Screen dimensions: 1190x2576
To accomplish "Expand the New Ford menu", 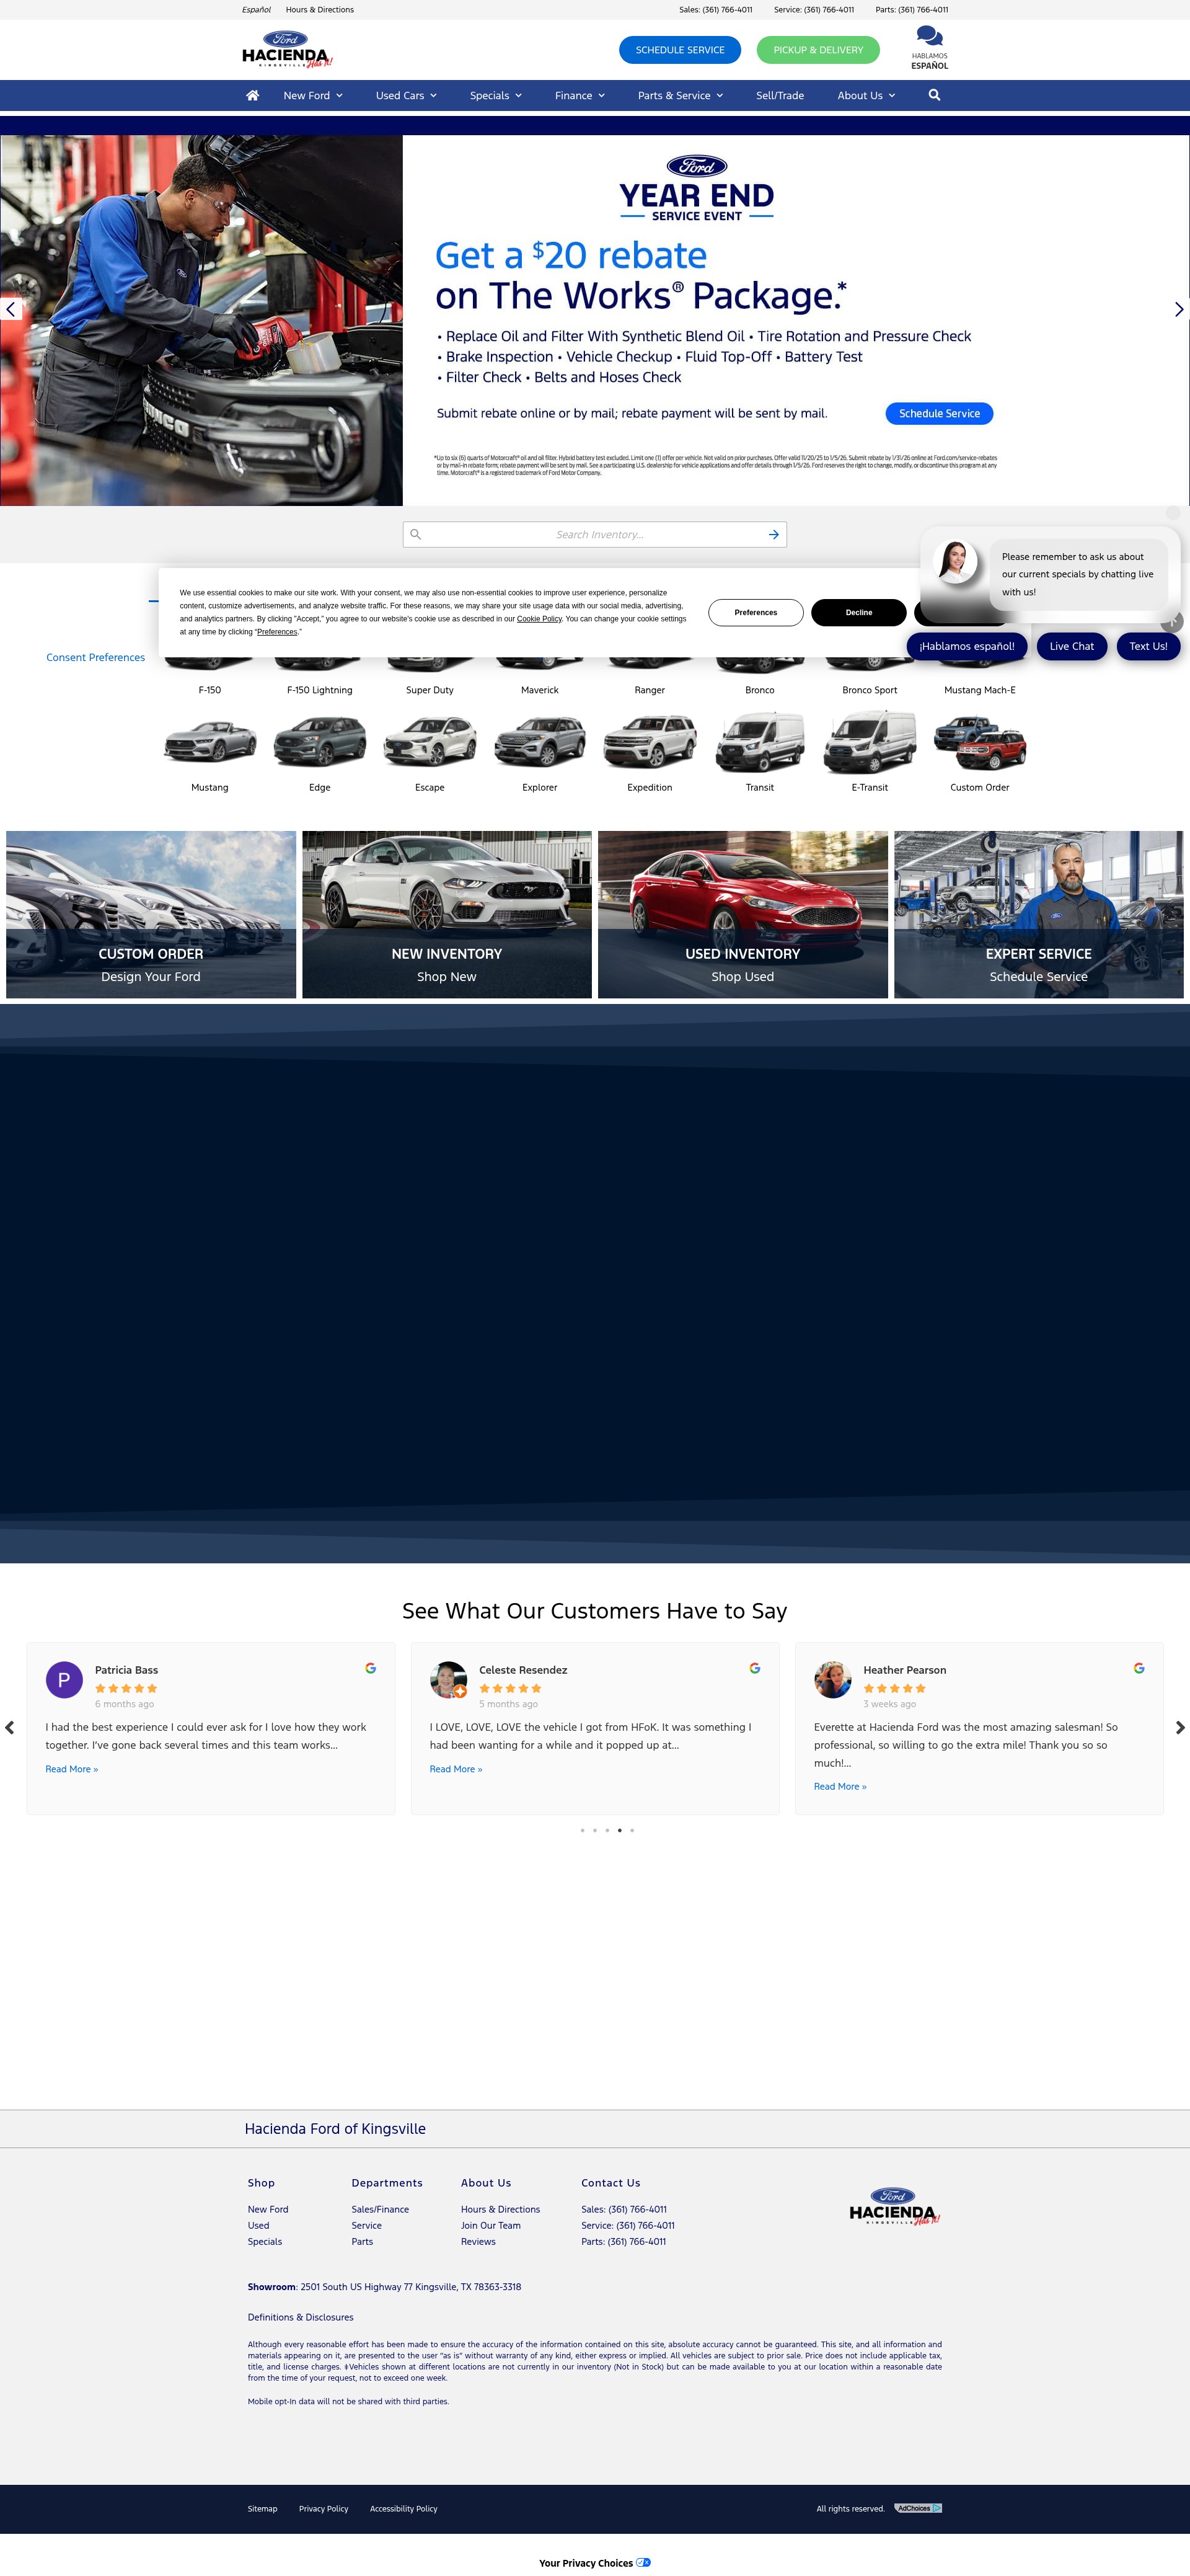I will click(313, 96).
